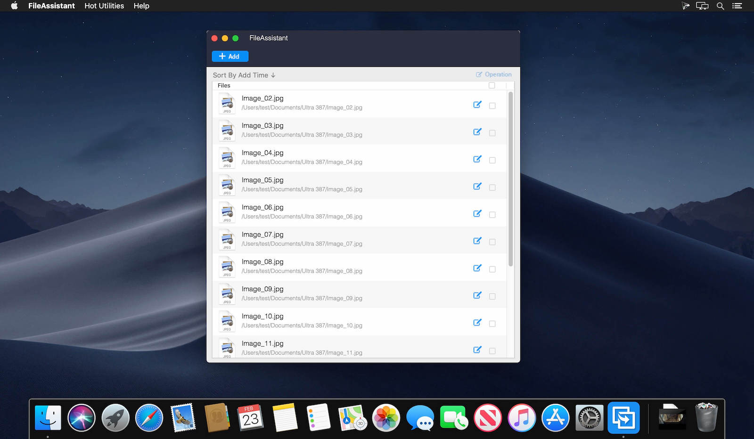Open FileAssistant from the Dock
Viewport: 754px width, 439px height.
pos(623,418)
